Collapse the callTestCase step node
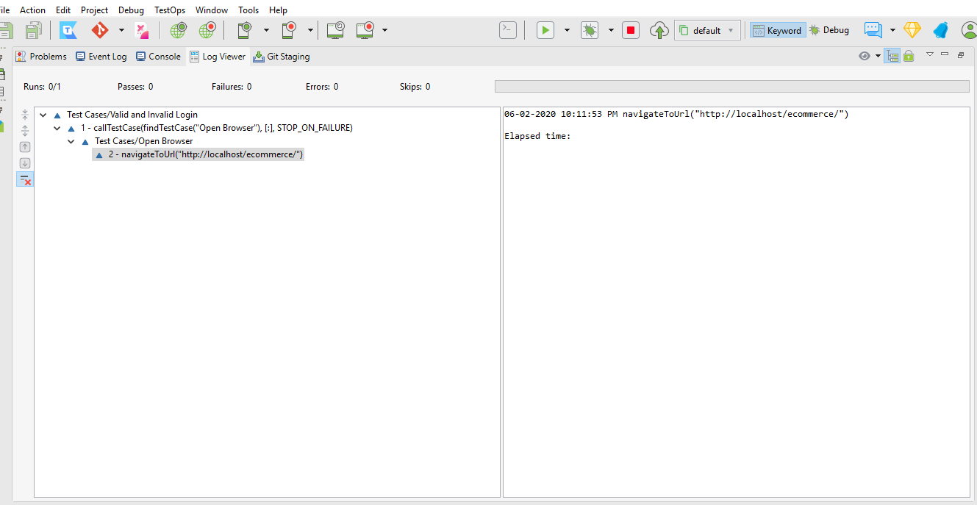This screenshot has width=977, height=505. (57, 129)
